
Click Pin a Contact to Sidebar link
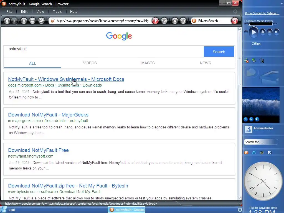click(262, 13)
